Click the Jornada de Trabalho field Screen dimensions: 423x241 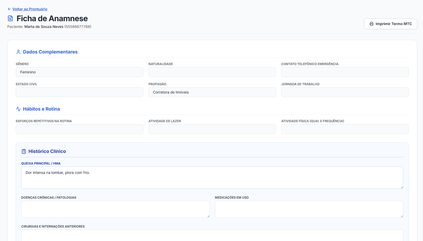point(345,92)
